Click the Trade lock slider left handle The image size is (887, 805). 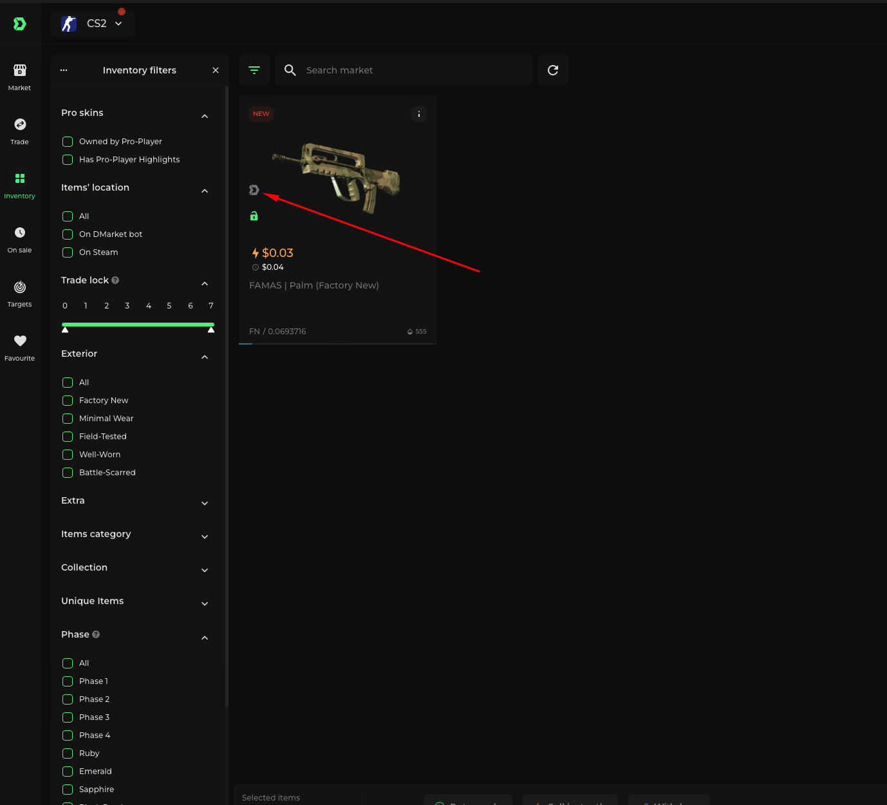point(65,330)
